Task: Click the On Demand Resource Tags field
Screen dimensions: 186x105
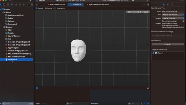Action: pos(168,35)
